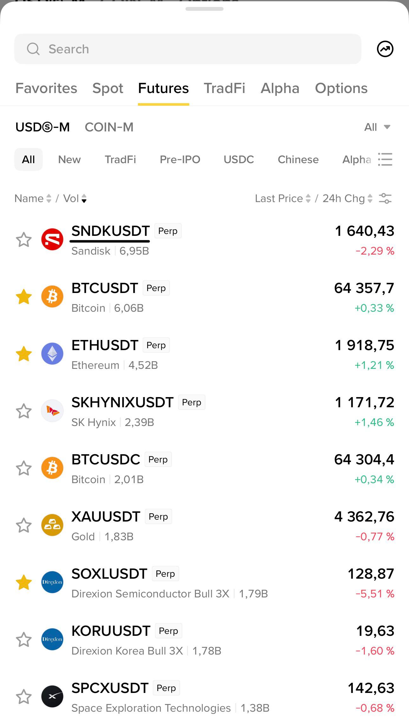Switch to the Options tab

(341, 88)
